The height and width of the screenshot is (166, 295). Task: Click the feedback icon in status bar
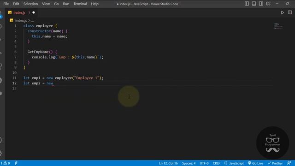(289, 163)
